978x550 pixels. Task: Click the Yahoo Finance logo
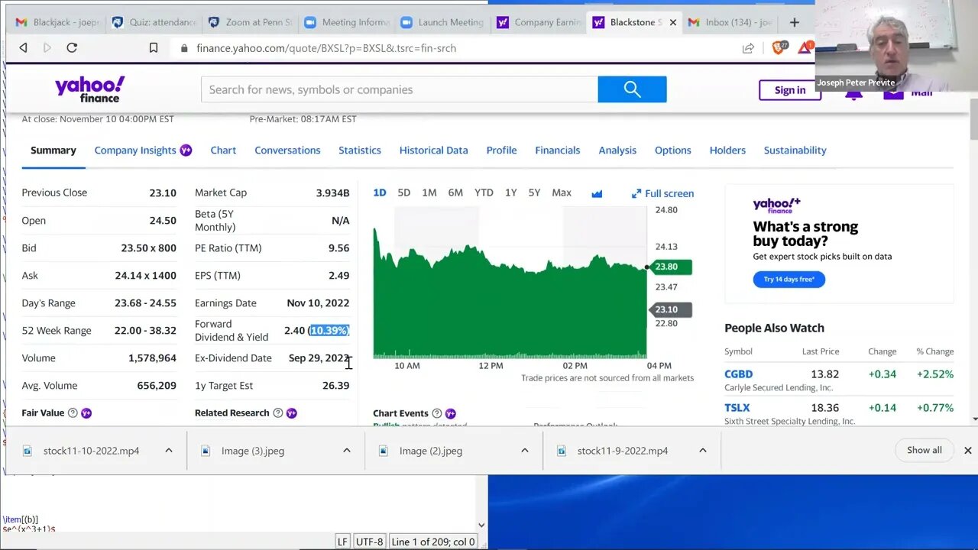(89, 89)
